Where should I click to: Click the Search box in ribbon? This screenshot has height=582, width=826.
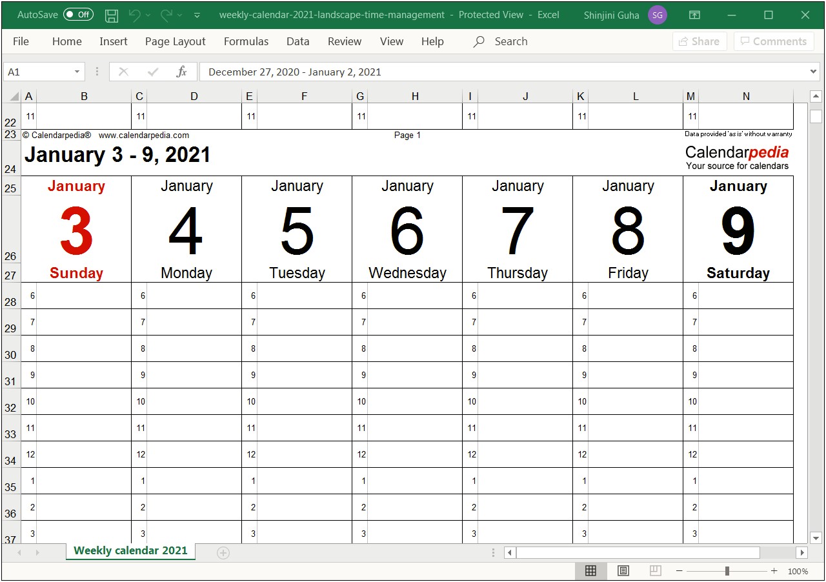click(501, 41)
